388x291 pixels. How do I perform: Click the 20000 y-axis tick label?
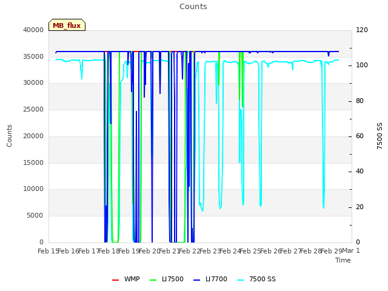(x=33, y=136)
